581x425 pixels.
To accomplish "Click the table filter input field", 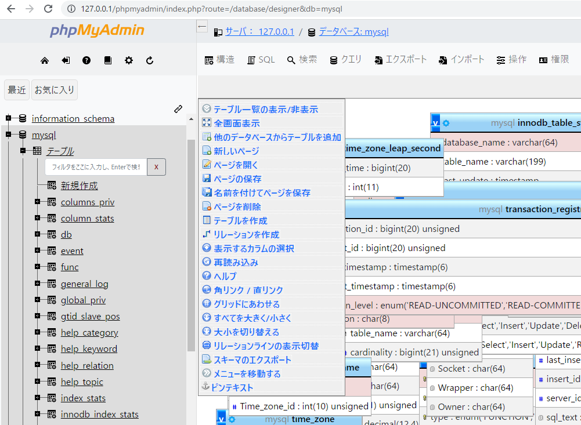I will click(x=96, y=167).
